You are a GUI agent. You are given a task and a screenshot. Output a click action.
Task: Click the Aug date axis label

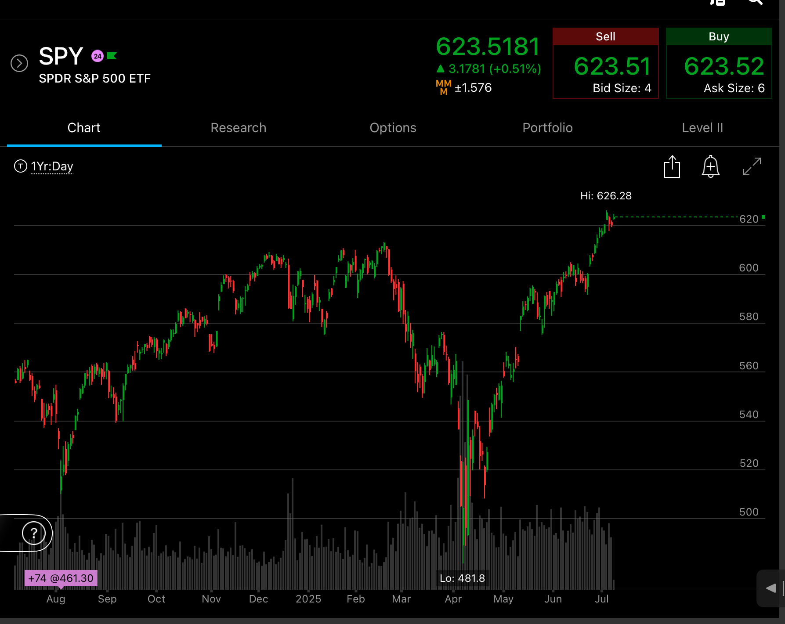(x=56, y=599)
